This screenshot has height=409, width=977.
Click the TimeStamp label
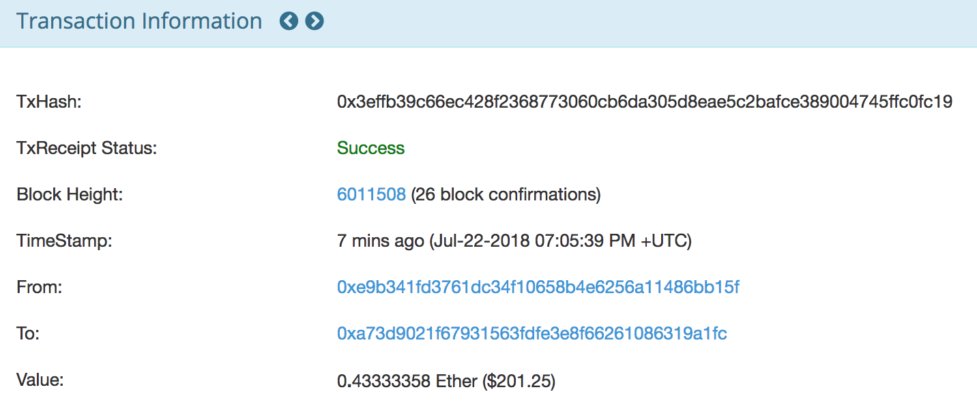[63, 241]
